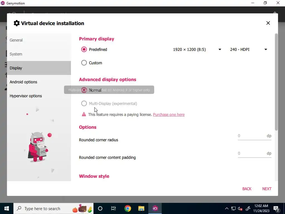Open the System settings tab
The width and height of the screenshot is (285, 214).
pos(39,54)
